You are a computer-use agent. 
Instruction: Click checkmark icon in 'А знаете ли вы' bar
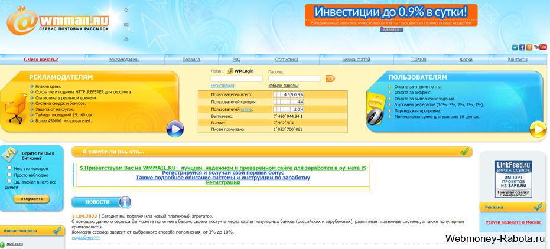point(464,152)
